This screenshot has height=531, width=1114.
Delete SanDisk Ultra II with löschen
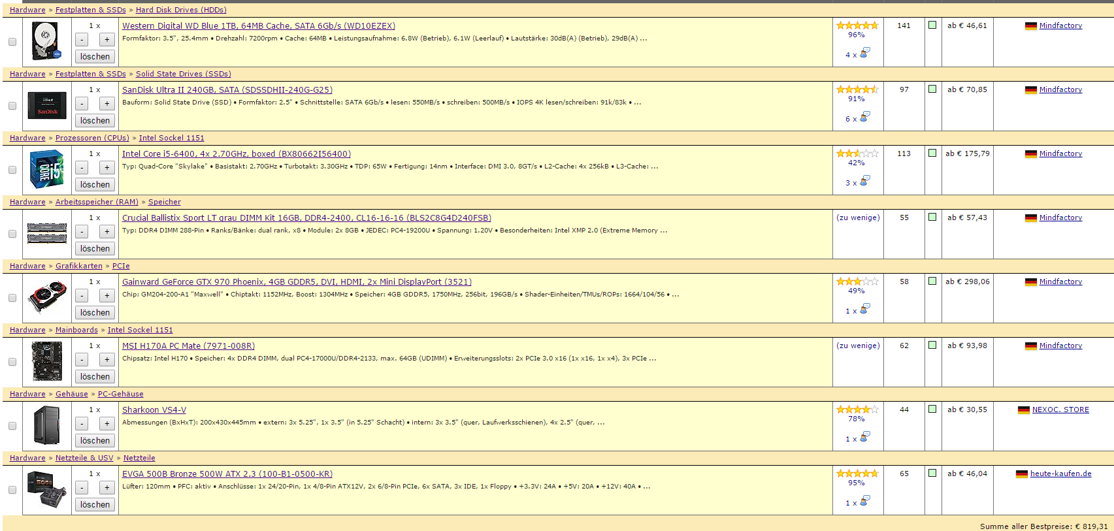coord(95,121)
